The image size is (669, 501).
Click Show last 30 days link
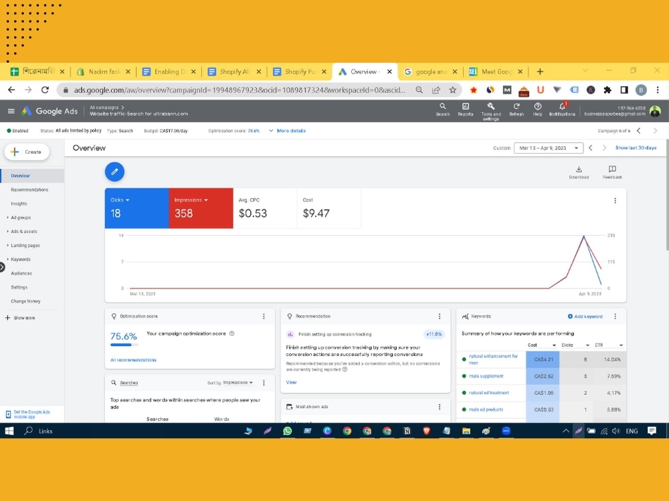pos(636,148)
